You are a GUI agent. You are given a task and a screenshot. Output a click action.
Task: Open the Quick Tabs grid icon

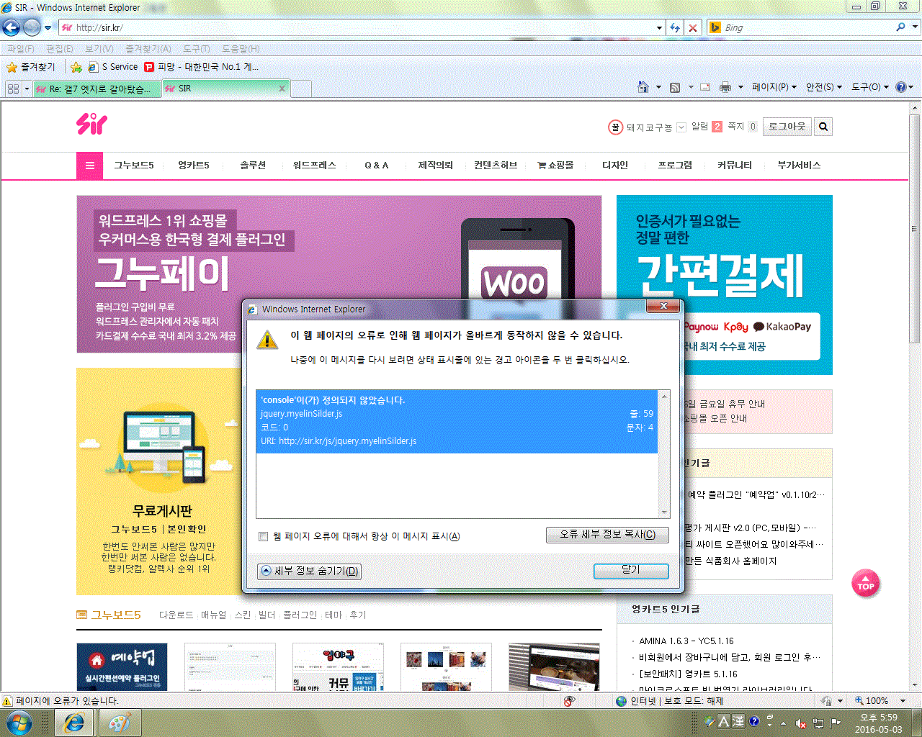(13, 89)
